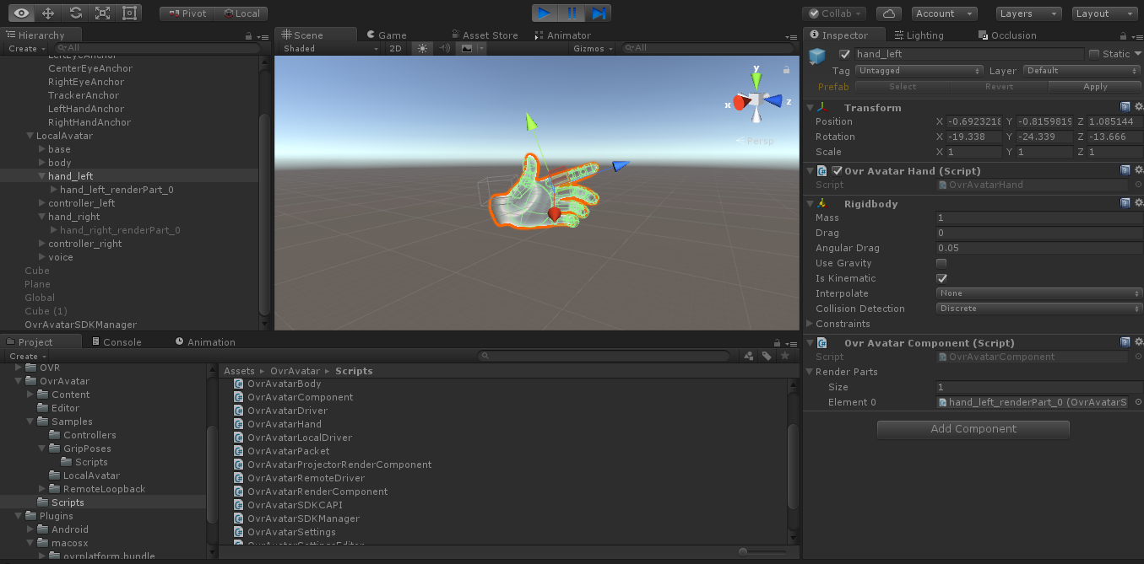Click the cloud services icon
Image resolution: width=1144 pixels, height=564 pixels.
[x=888, y=13]
